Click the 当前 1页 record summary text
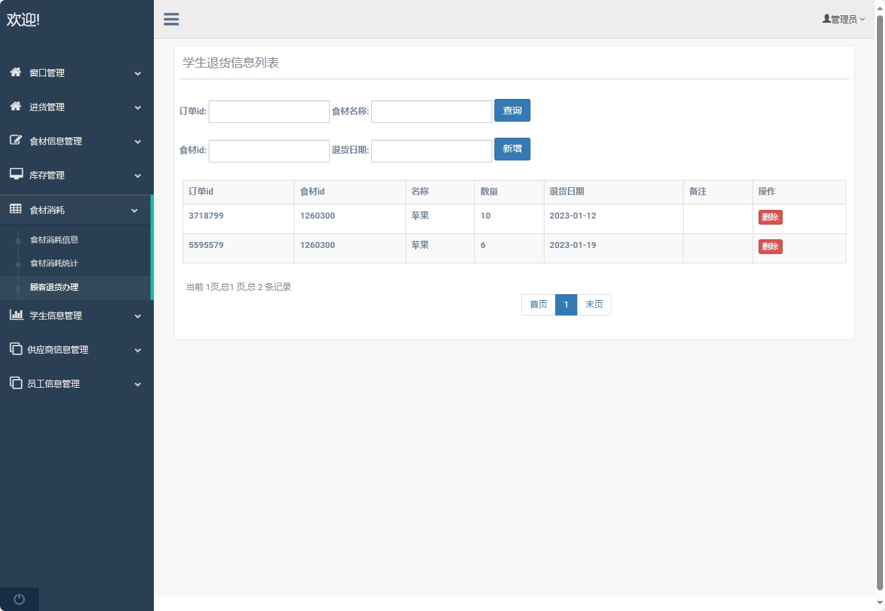The width and height of the screenshot is (885, 611). point(239,287)
